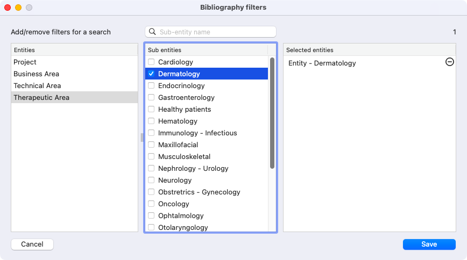The image size is (467, 260).
Task: Select the Therapeutic Area entity
Action: click(74, 97)
